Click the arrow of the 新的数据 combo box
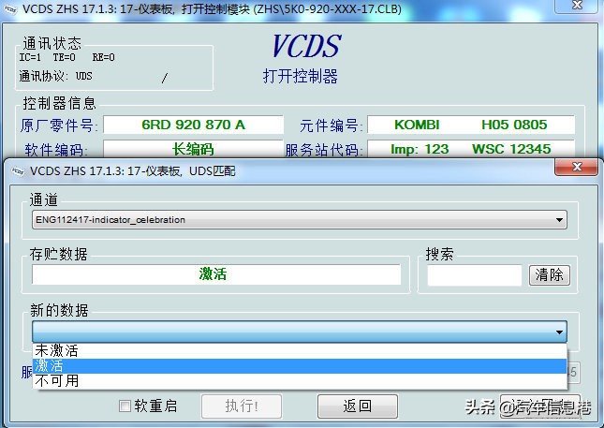 (x=559, y=332)
